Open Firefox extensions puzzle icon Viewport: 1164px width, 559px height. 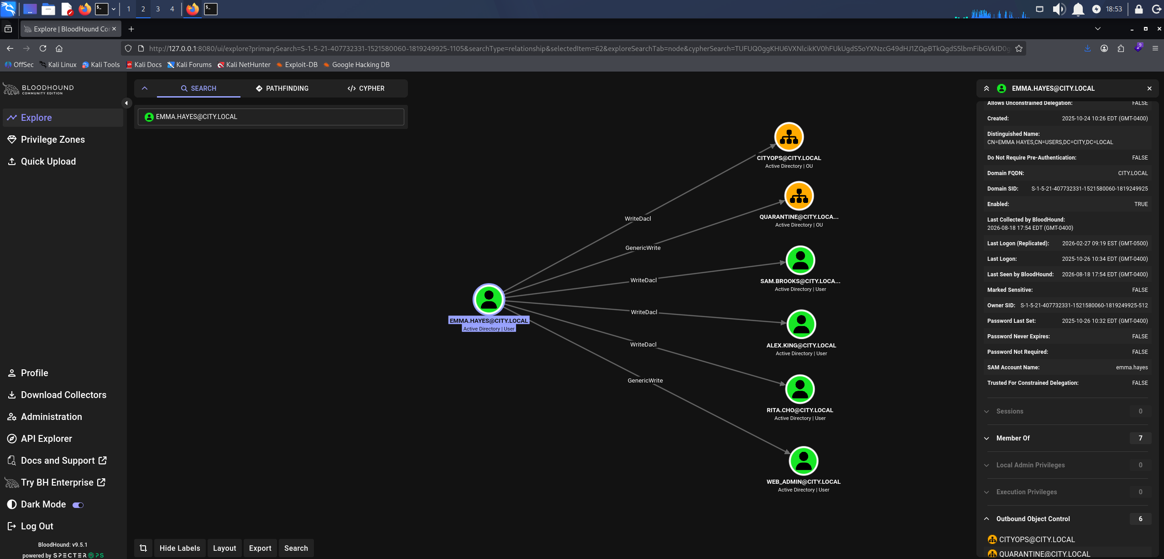click(1121, 48)
